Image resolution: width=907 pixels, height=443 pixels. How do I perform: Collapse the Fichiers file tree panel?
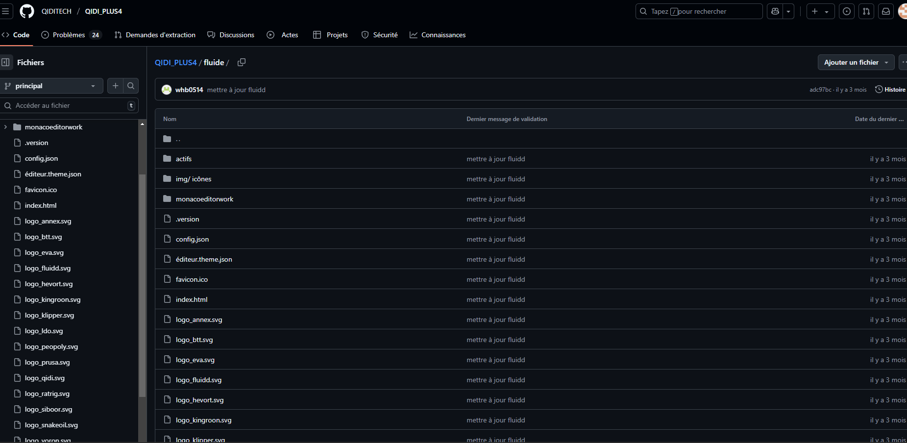coord(6,62)
